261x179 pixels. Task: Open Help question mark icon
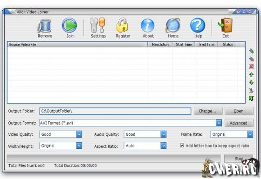pos(198,25)
